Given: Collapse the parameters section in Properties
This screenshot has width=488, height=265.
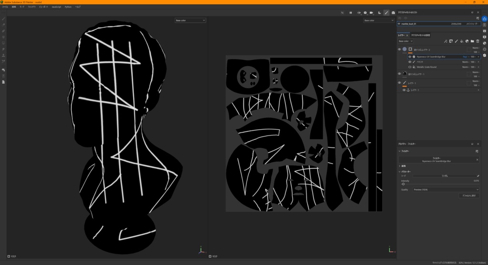Looking at the screenshot, I should (400, 171).
